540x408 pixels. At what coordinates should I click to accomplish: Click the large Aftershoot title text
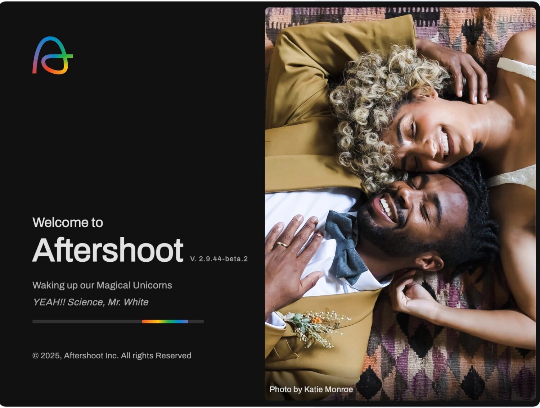tap(108, 250)
